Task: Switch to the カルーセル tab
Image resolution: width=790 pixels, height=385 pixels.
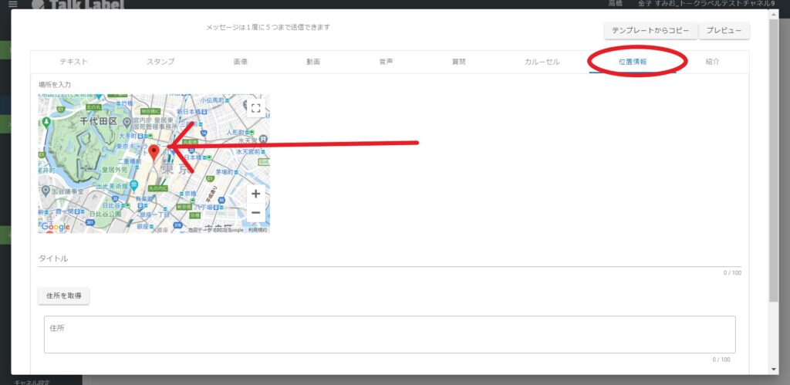Action: [x=542, y=62]
